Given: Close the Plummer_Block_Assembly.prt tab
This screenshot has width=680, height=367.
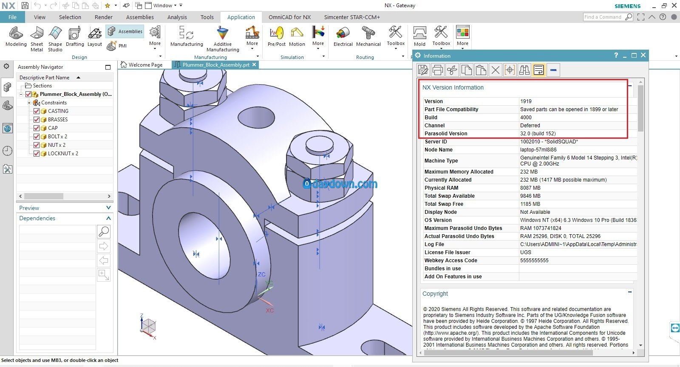Looking at the screenshot, I should click(254, 64).
